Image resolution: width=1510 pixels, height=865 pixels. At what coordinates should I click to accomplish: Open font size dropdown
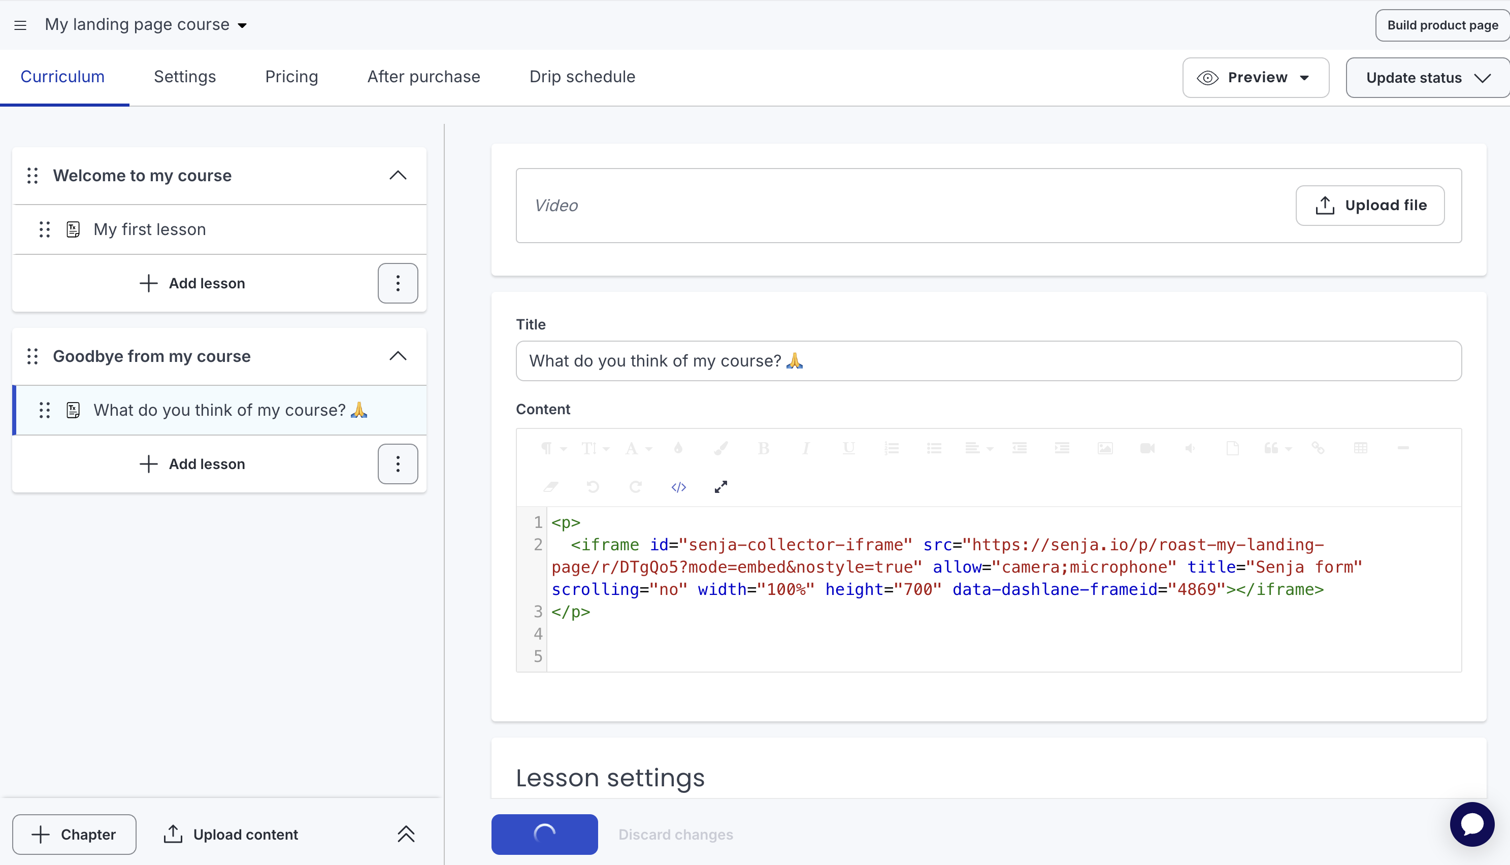595,449
